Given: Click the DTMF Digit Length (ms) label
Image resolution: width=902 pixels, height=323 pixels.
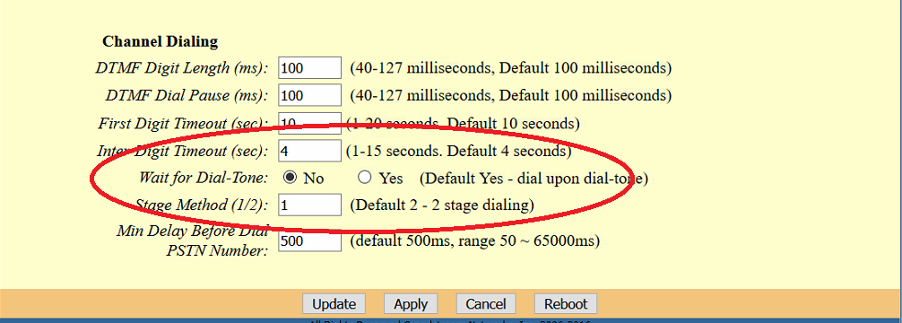Looking at the screenshot, I should coord(182,68).
